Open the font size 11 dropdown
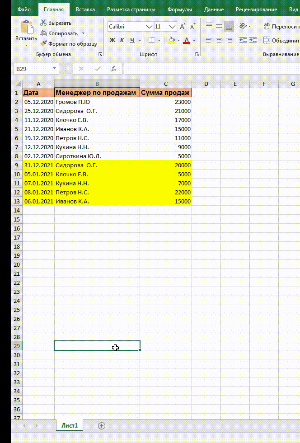 (x=172, y=27)
